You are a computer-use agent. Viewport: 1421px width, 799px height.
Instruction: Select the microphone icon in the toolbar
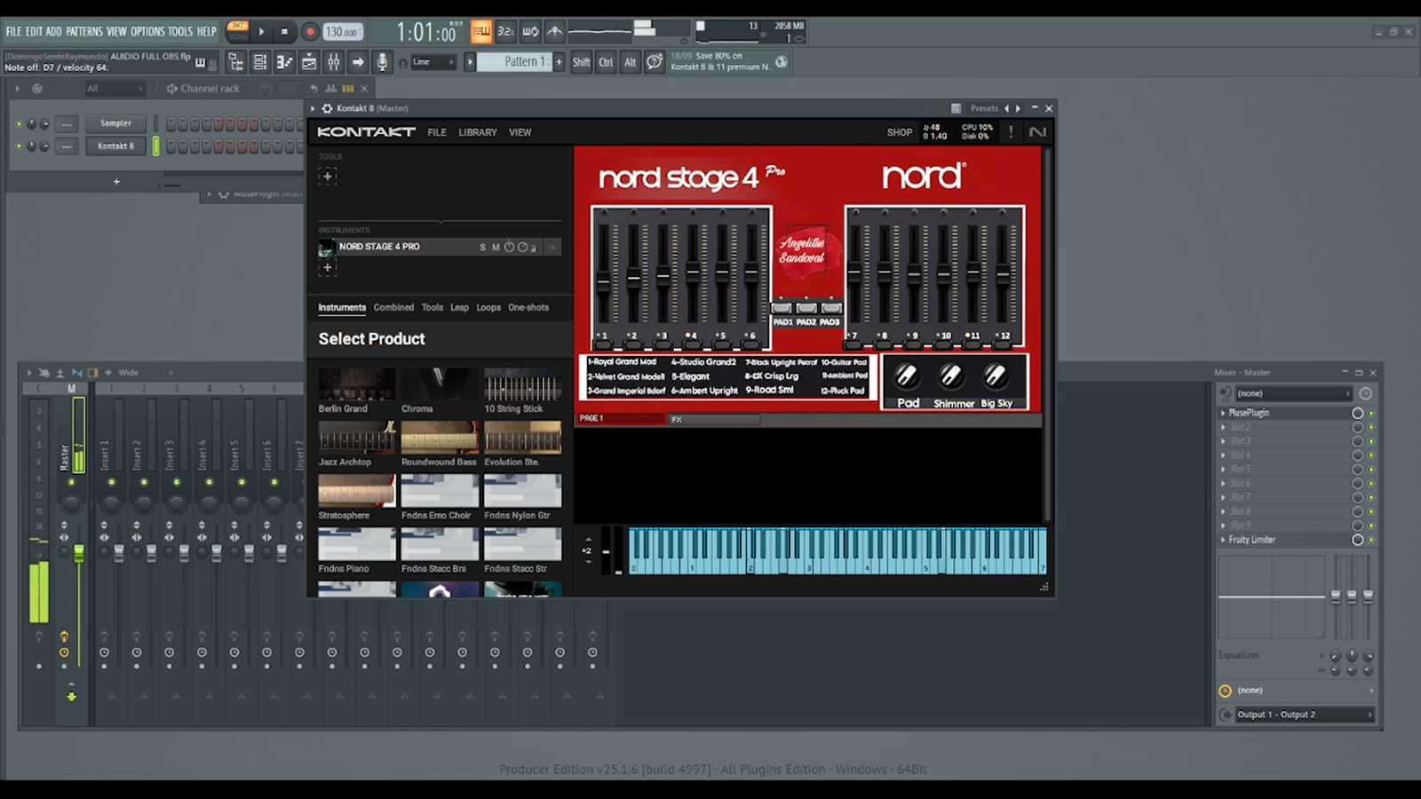(x=380, y=62)
